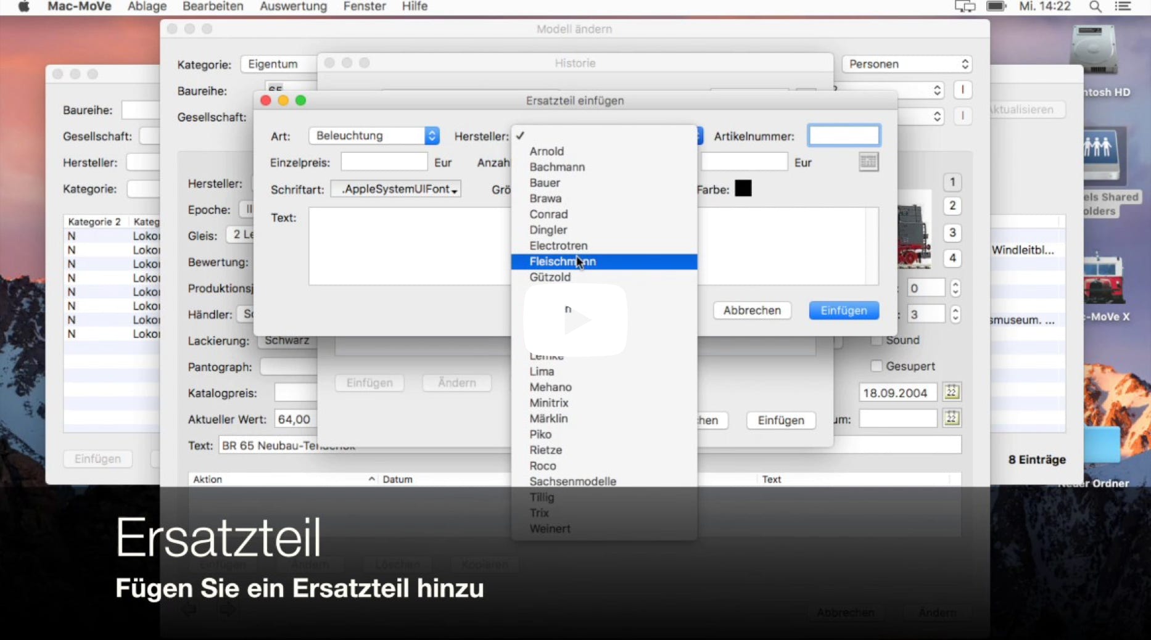This screenshot has width=1151, height=640.
Task: Click Ändern in the Historie window
Action: (457, 382)
